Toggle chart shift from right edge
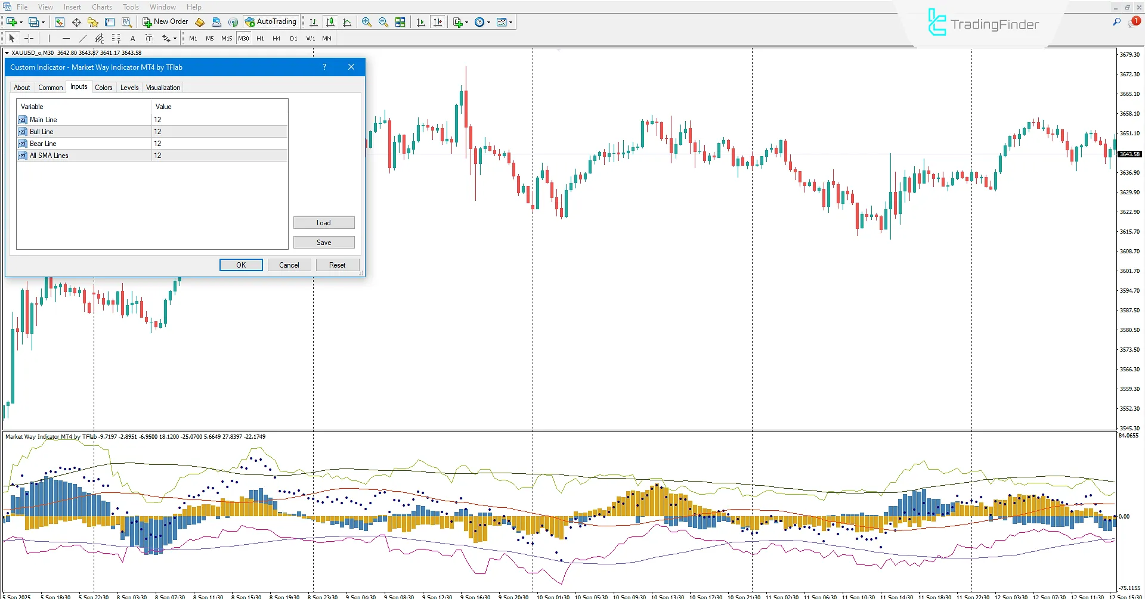Screen dimensions: 1145x599 click(438, 22)
